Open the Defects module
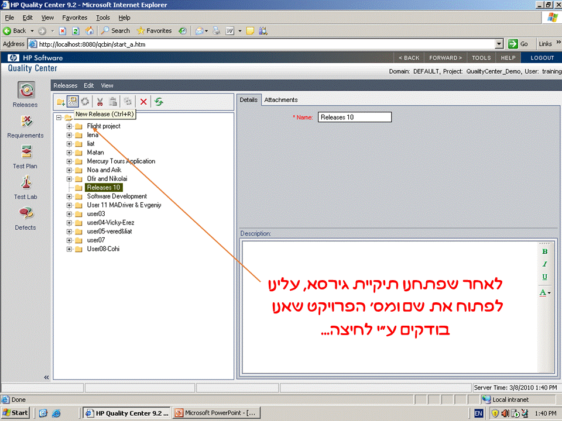The height and width of the screenshot is (421, 562). coord(26,218)
